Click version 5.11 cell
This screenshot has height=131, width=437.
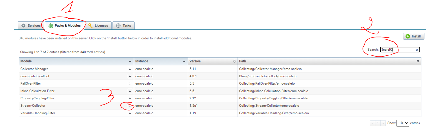[x=213, y=69]
